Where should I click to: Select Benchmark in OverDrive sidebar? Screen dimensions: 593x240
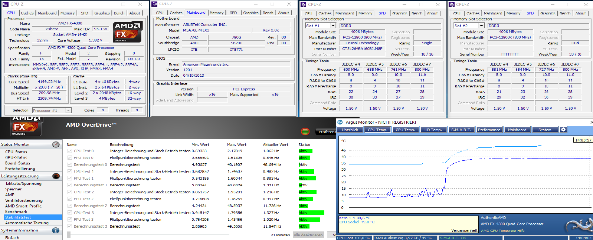(x=16, y=211)
